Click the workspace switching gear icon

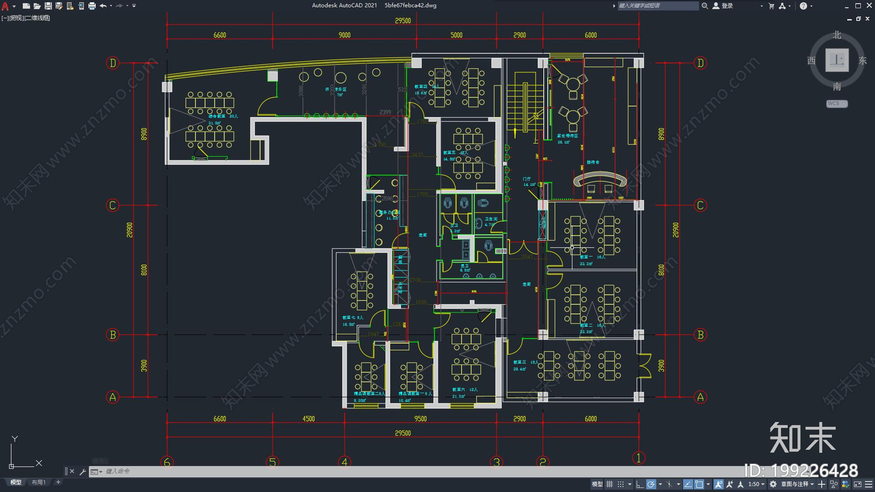click(773, 484)
